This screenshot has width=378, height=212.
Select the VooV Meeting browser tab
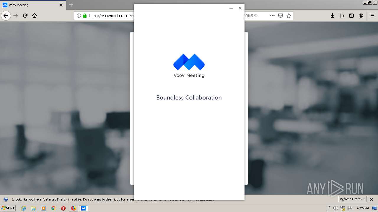pyautogui.click(x=32, y=5)
